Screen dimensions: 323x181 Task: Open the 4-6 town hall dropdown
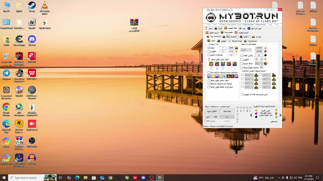(x=259, y=64)
